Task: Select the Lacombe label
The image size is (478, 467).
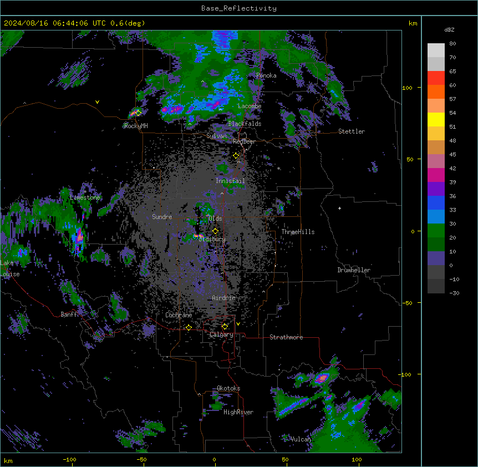Action: click(x=250, y=106)
